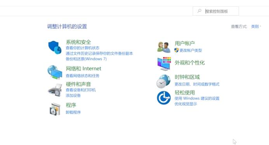Open the 外观和个性化 monitor icon
Screen dimensions: 269x145
164,64
